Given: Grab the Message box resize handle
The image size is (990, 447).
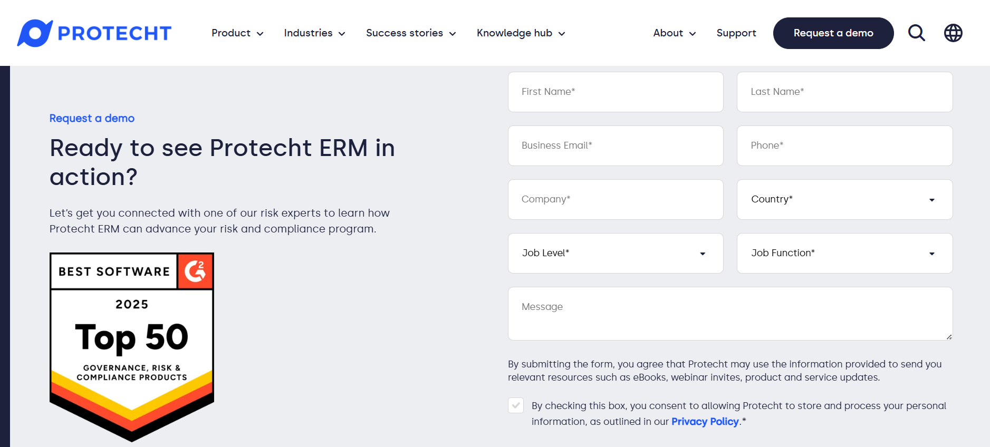Looking at the screenshot, I should point(949,336).
